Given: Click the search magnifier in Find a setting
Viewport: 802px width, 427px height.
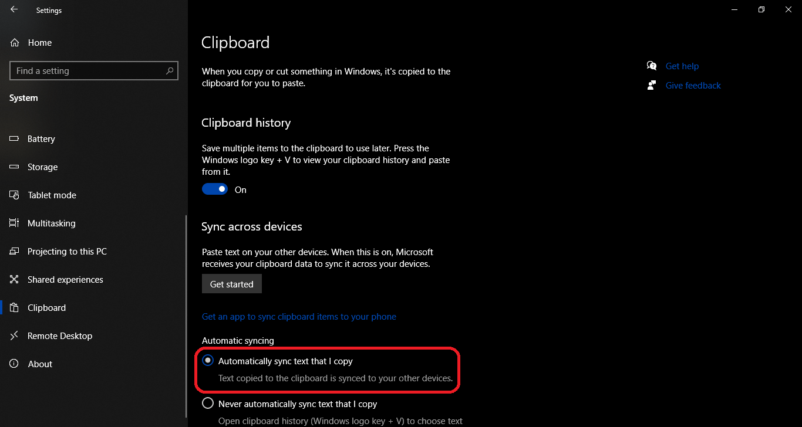Looking at the screenshot, I should 170,70.
